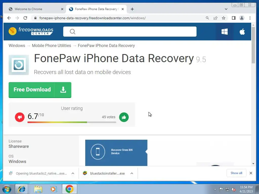The width and height of the screenshot is (259, 194).
Task: Open the Windows Start menu
Action: (7, 189)
